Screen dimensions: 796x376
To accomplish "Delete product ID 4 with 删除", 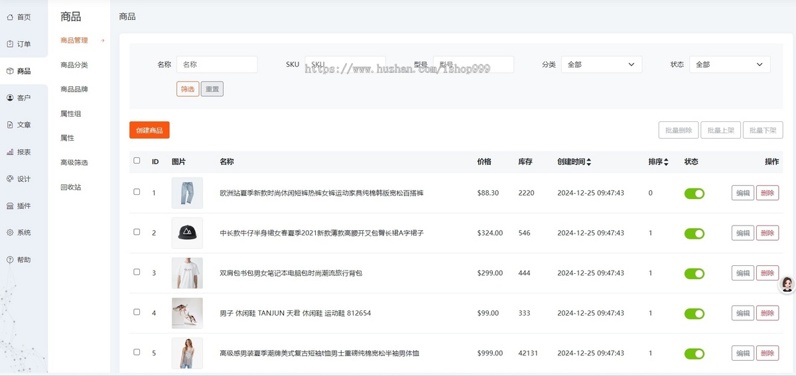I will point(767,313).
